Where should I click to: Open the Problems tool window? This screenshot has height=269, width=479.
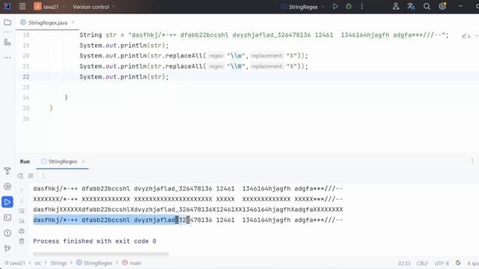[7, 233]
